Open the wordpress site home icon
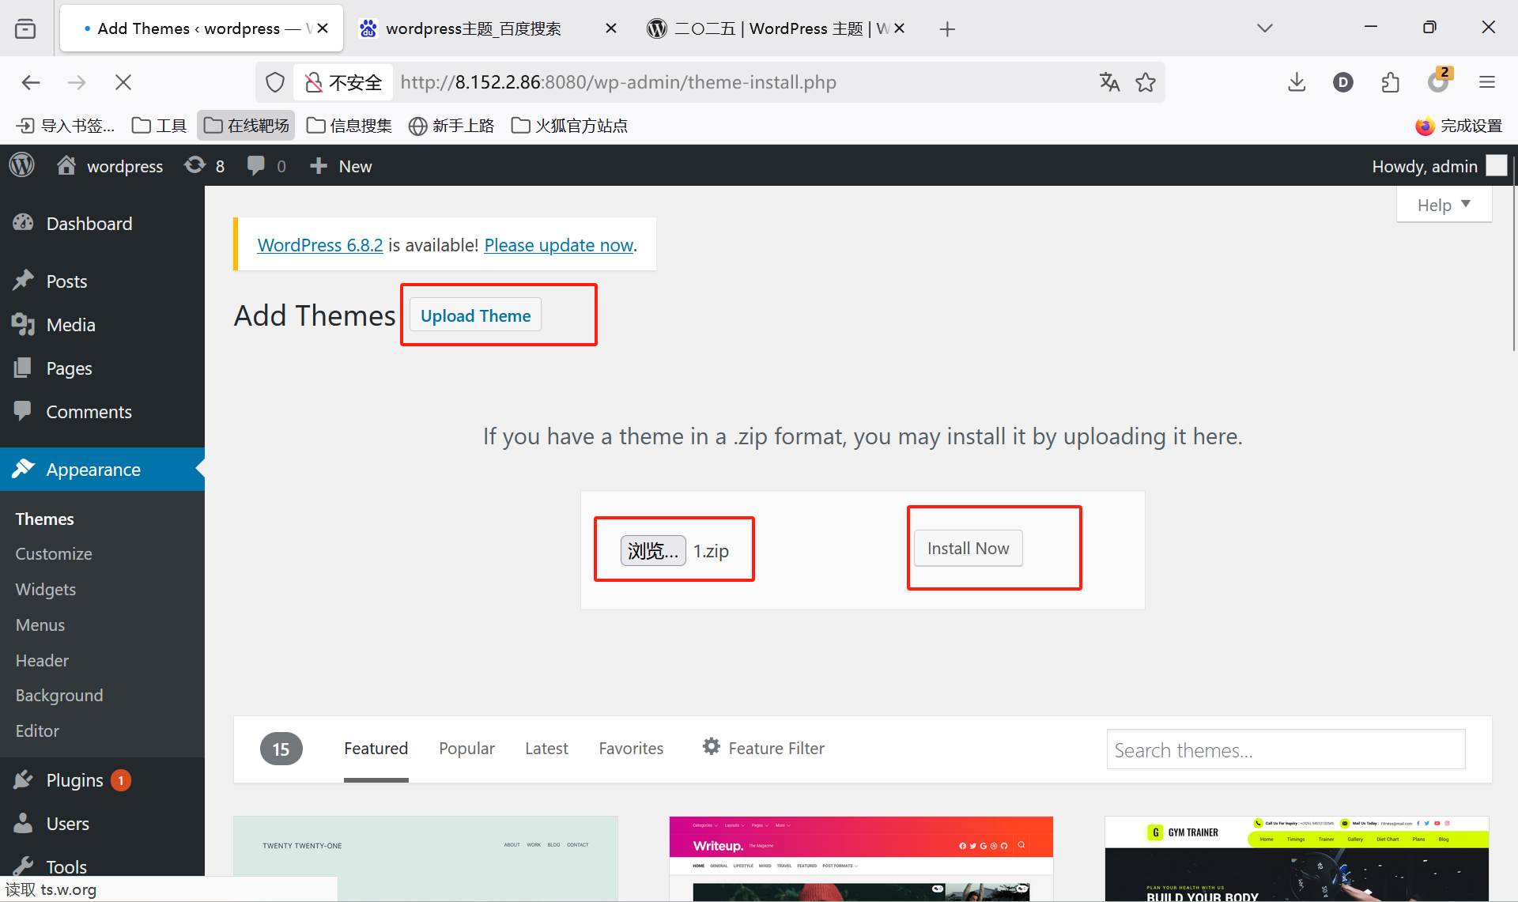Image resolution: width=1518 pixels, height=902 pixels. pyautogui.click(x=66, y=165)
